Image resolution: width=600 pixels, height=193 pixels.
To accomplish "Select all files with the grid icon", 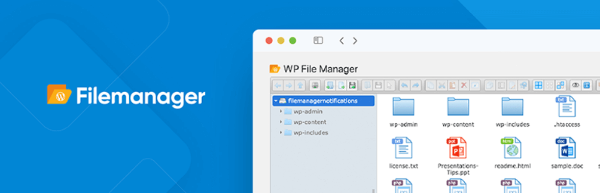I will tap(538, 86).
